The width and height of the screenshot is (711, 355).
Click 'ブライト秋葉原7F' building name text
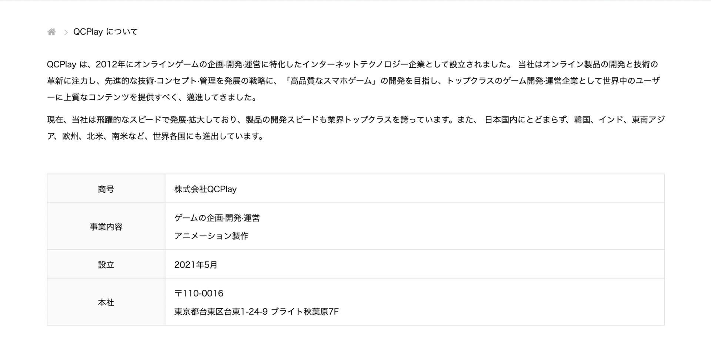[305, 311]
